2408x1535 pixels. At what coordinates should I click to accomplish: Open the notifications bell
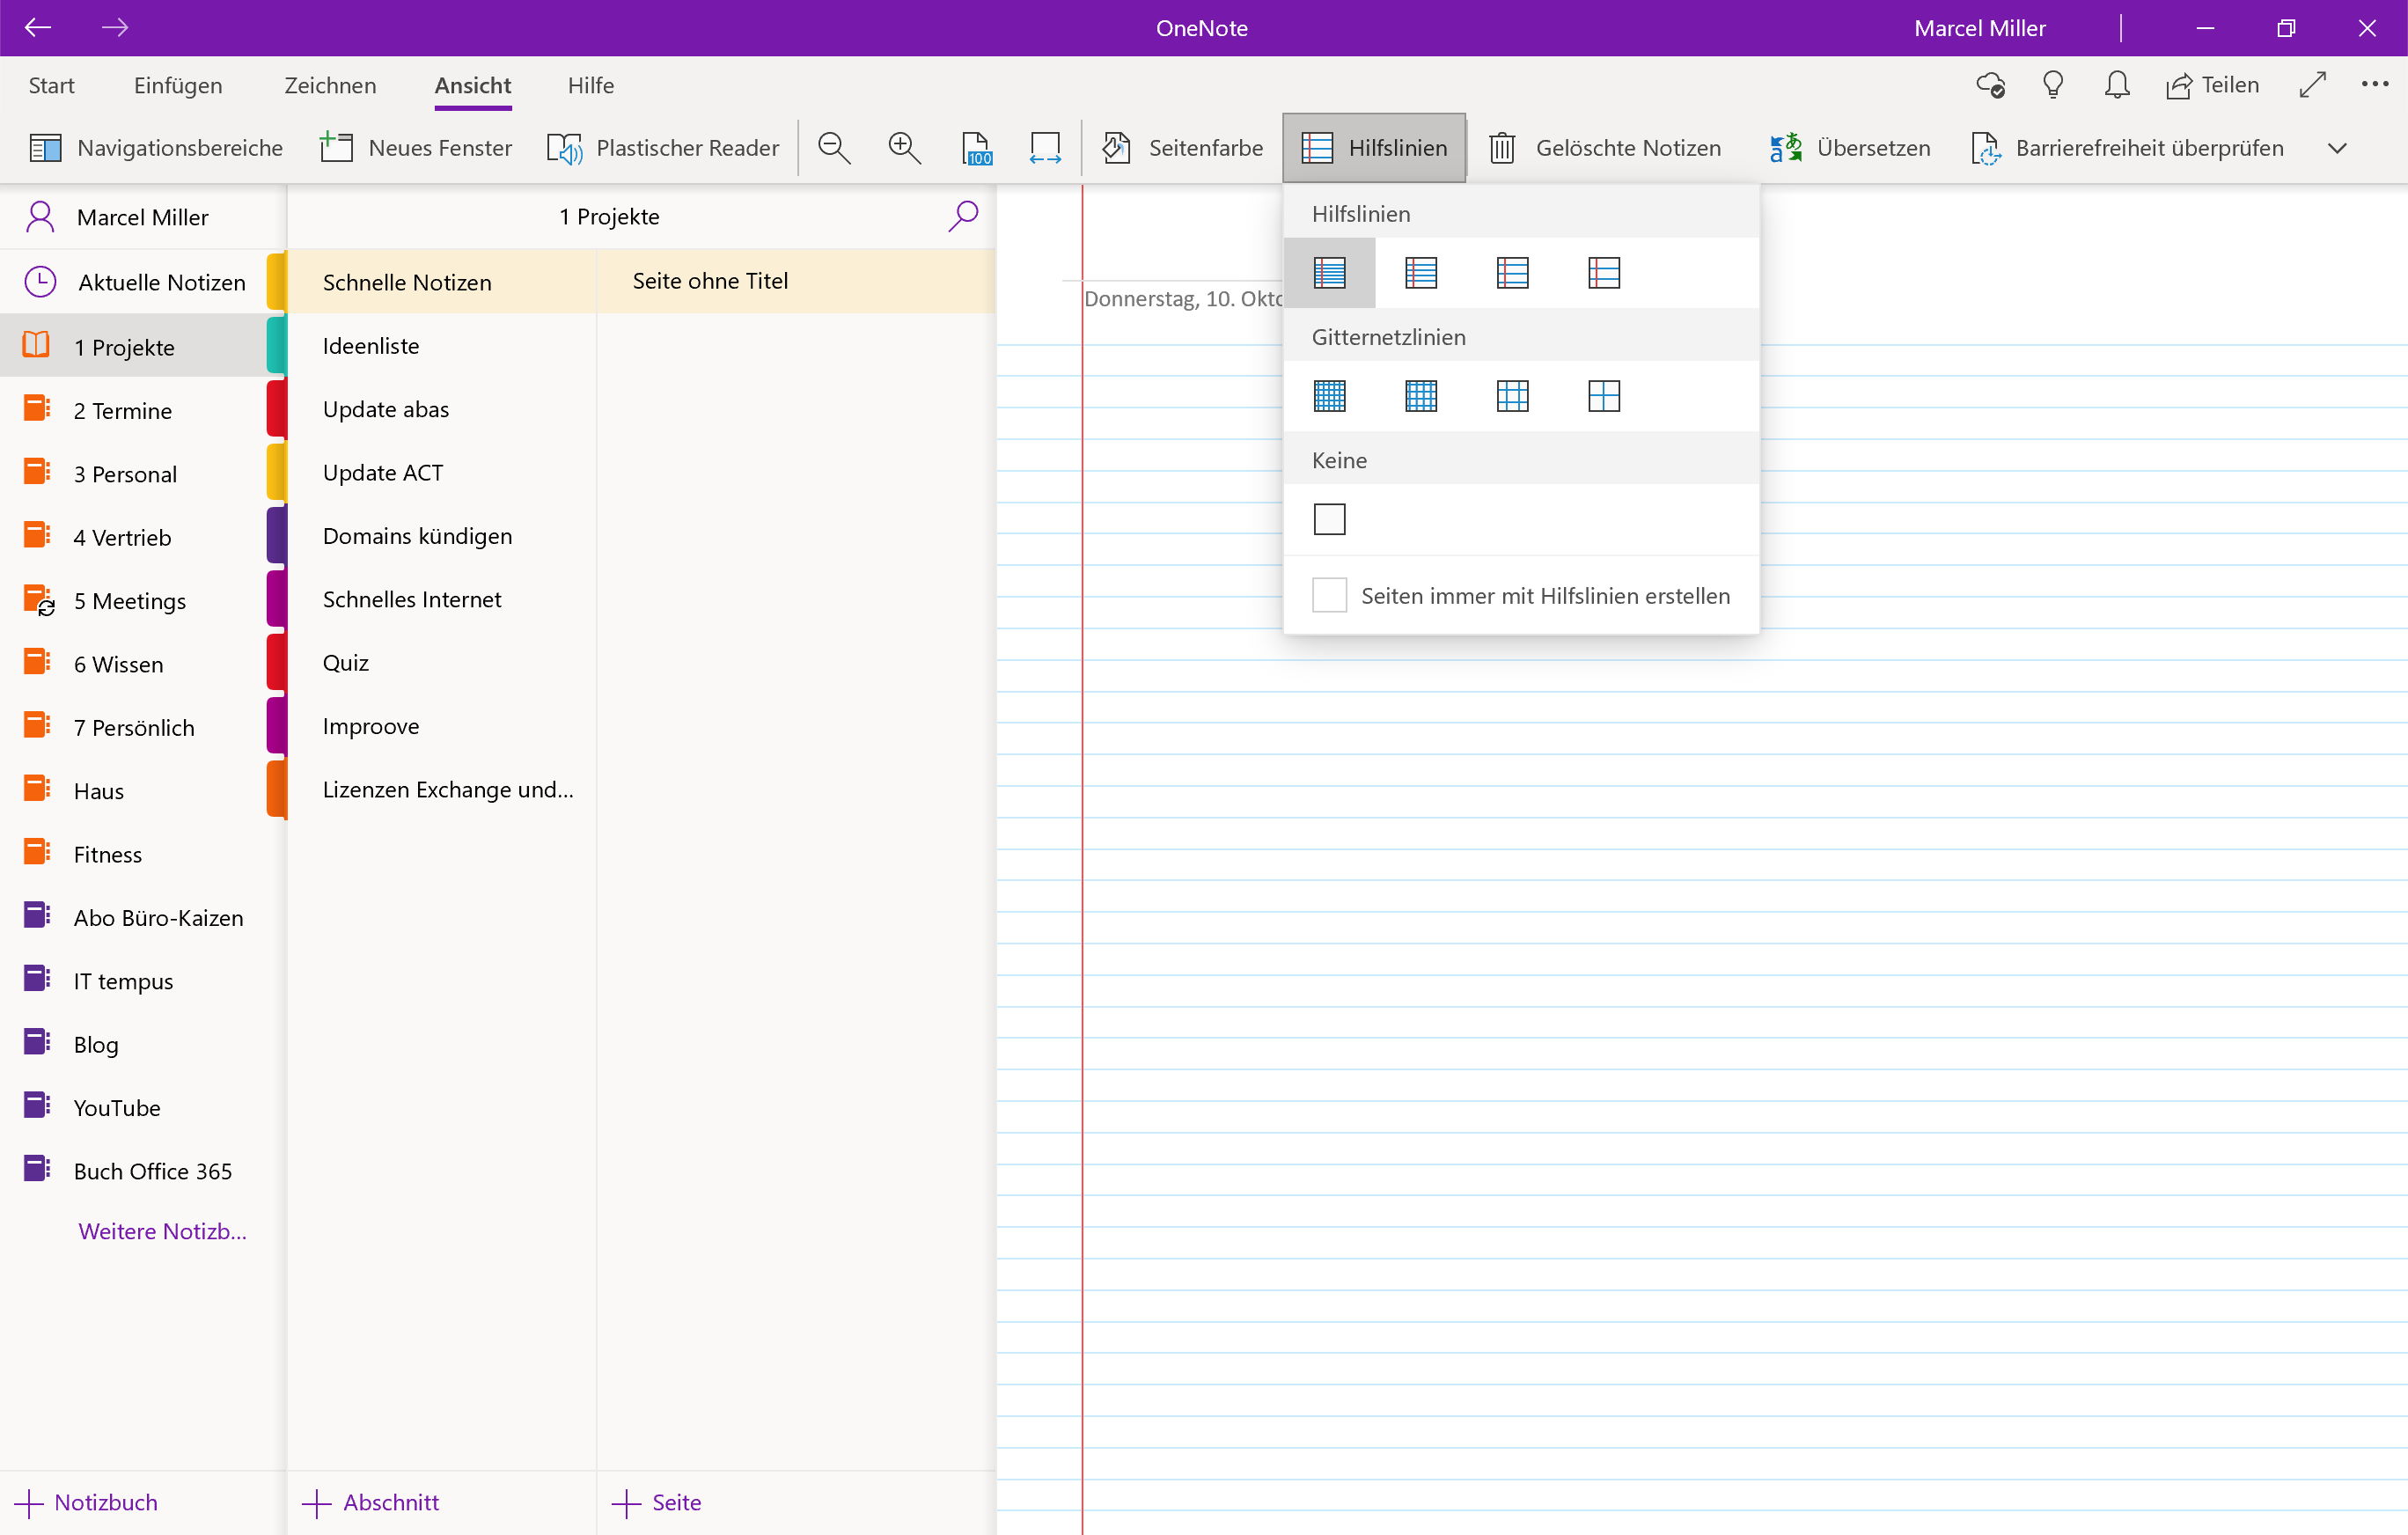click(2117, 85)
